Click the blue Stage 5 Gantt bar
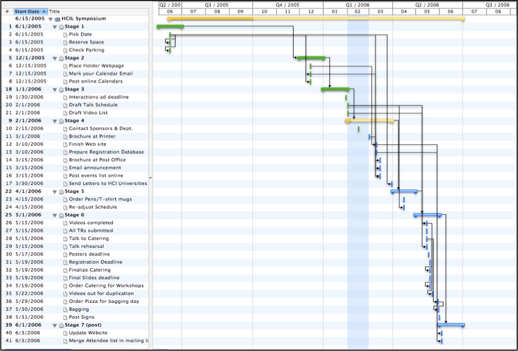Image resolution: width=518 pixels, height=351 pixels. (x=404, y=191)
